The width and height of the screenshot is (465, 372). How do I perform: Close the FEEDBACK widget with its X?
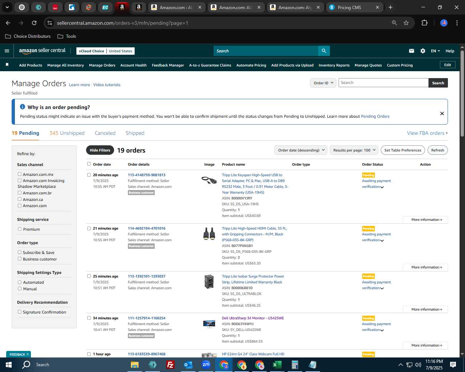coord(28,354)
